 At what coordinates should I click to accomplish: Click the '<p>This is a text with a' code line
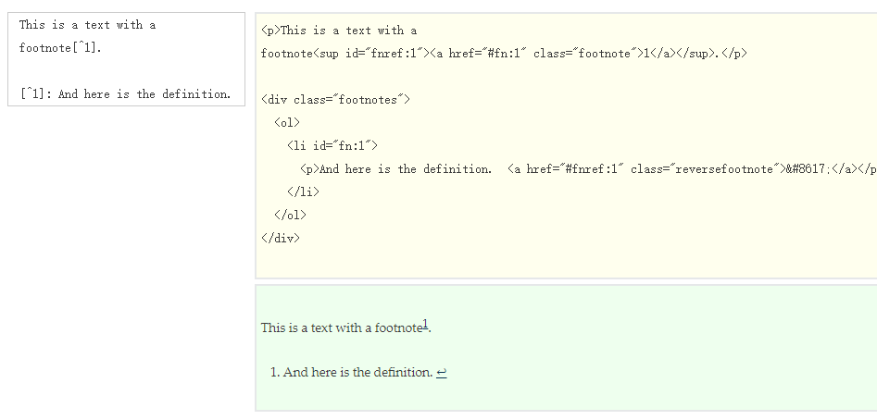click(x=339, y=31)
